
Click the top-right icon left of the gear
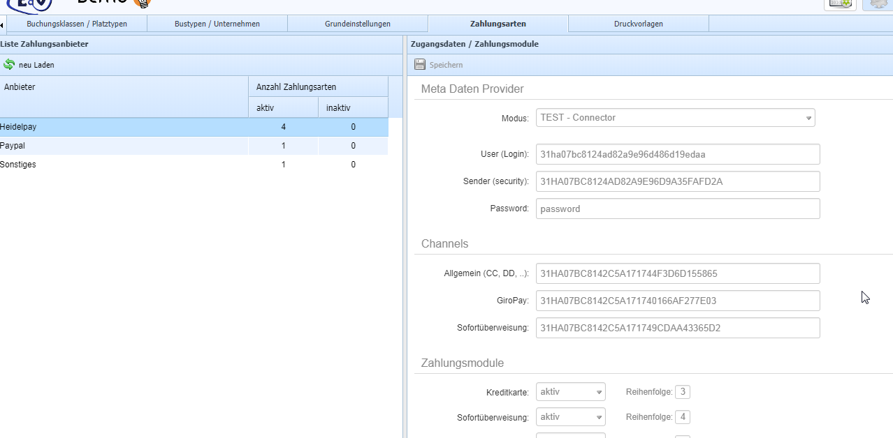[841, 3]
